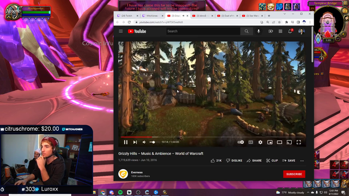The height and width of the screenshot is (196, 349).
Task: Click the video title Grizzly Hills text
Action: 161,154
